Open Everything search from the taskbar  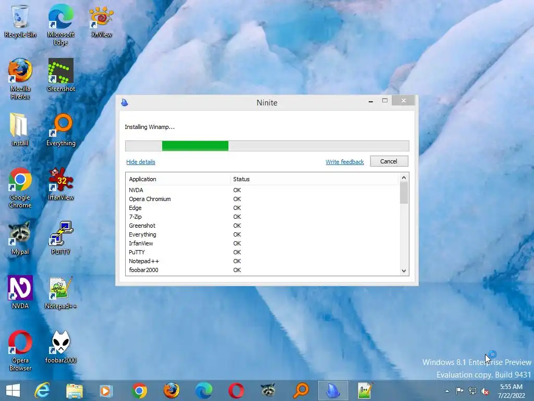point(301,391)
